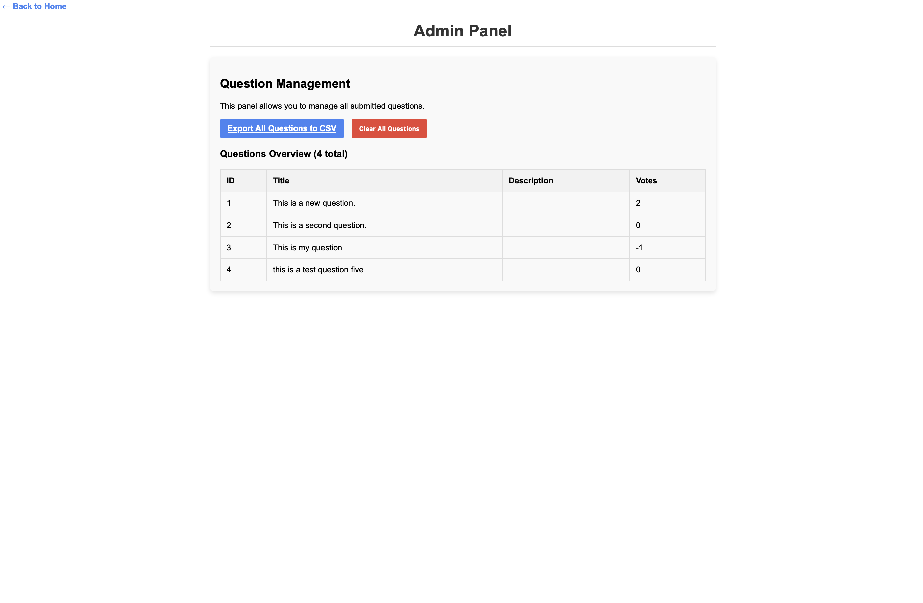Image resolution: width=923 pixels, height=603 pixels.
Task: Click the empty description cell of question 2
Action: pos(565,225)
